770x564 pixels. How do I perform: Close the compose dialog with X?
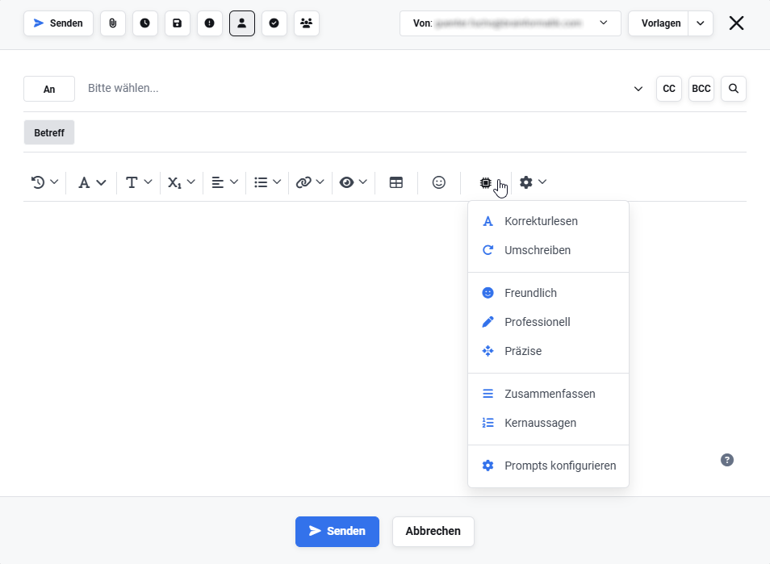(x=736, y=23)
